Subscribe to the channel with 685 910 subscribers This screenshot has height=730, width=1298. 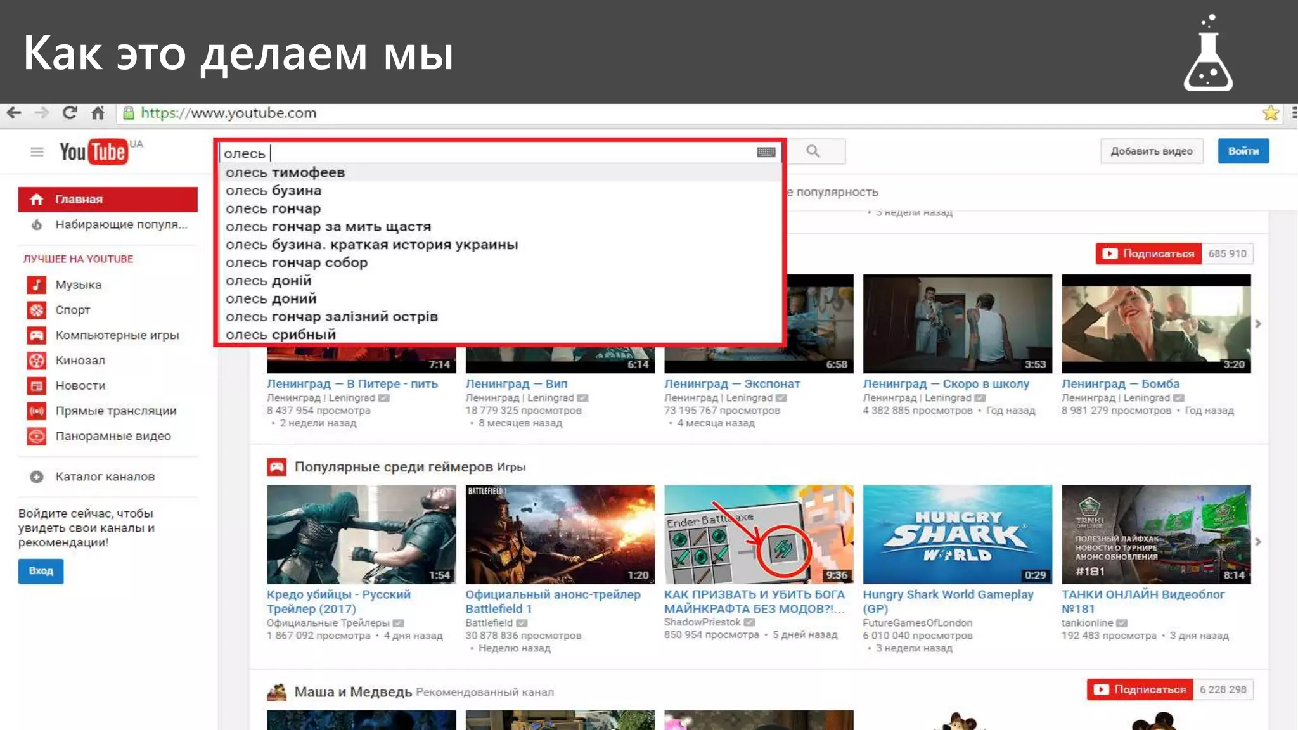[1148, 253]
